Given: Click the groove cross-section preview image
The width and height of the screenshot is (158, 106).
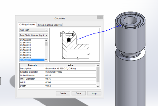Looking at the screenshot, I should click(x=74, y=44).
